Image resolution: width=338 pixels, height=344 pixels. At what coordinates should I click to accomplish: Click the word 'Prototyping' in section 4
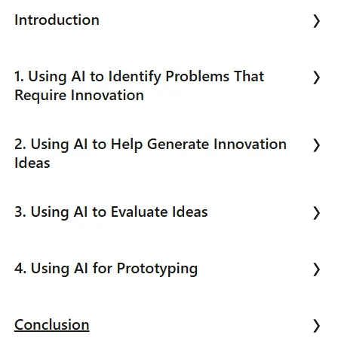point(157,269)
